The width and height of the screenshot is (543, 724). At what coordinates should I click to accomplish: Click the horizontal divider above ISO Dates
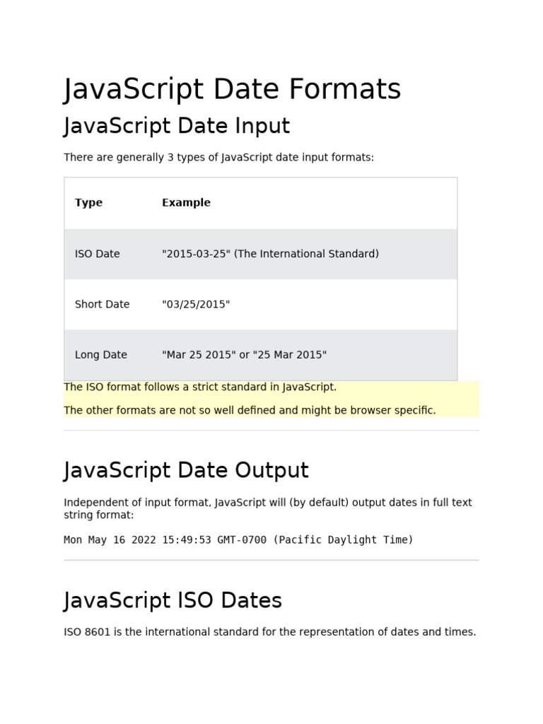point(271,560)
